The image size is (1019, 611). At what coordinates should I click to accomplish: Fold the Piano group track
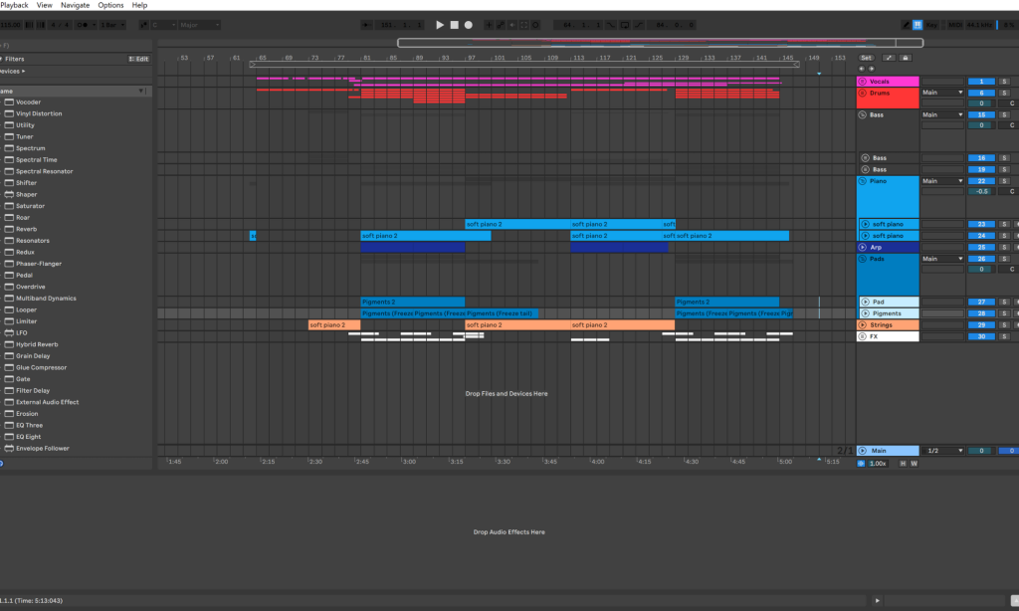863,181
